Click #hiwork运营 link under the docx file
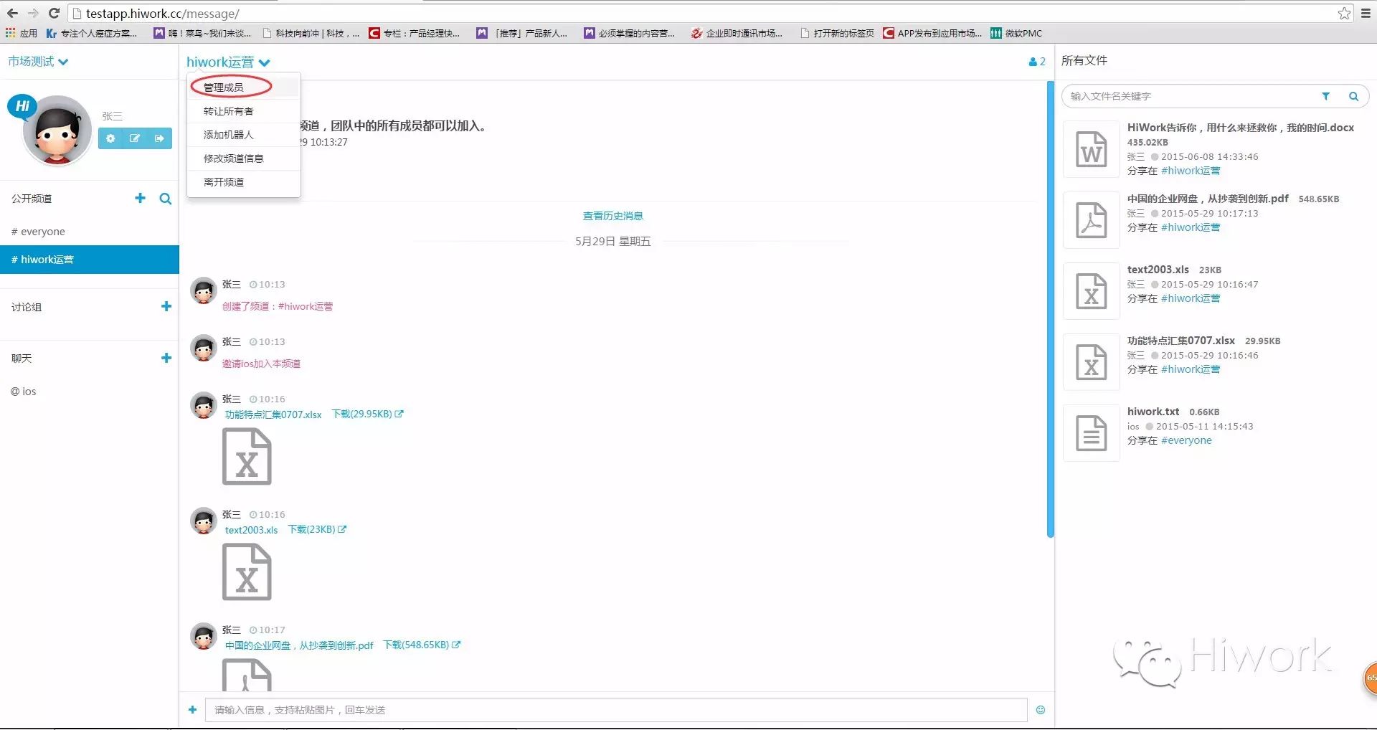Image resolution: width=1377 pixels, height=730 pixels. tap(1191, 171)
